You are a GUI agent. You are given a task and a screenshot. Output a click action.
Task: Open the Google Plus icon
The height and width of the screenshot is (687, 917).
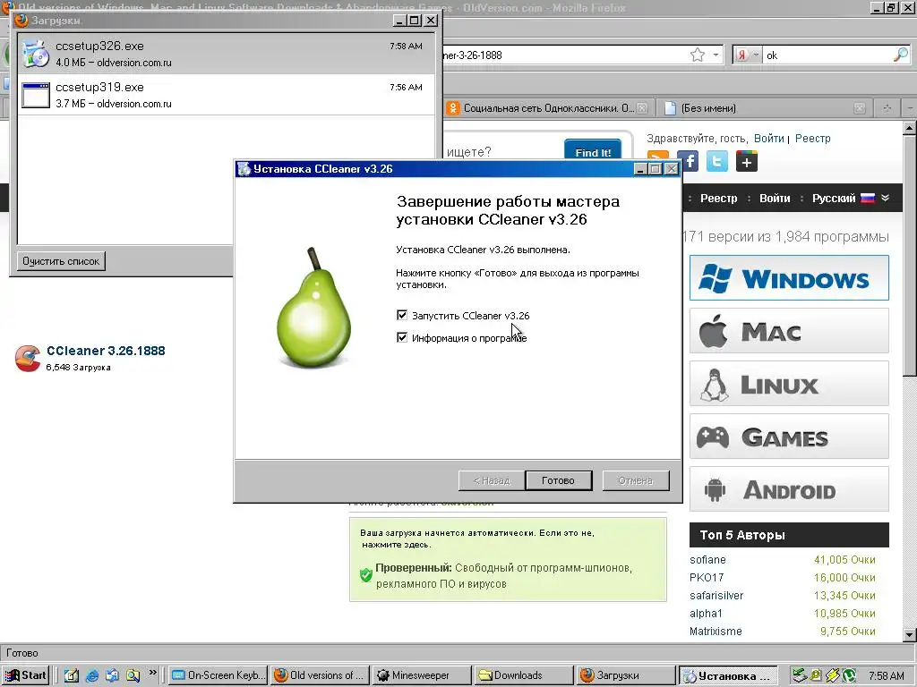[746, 161]
